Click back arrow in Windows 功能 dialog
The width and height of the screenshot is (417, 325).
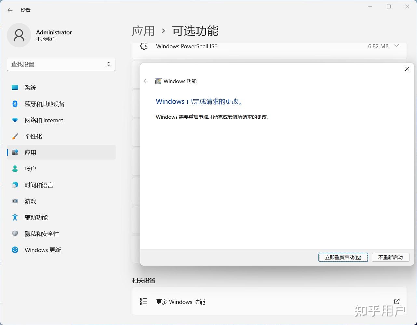pyautogui.click(x=146, y=81)
